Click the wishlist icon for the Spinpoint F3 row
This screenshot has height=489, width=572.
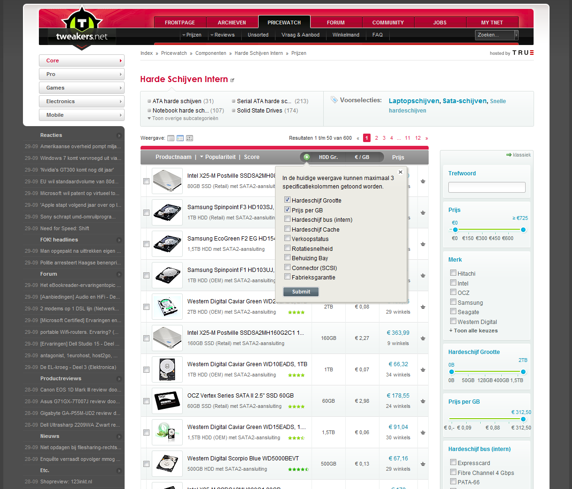pyautogui.click(x=423, y=212)
